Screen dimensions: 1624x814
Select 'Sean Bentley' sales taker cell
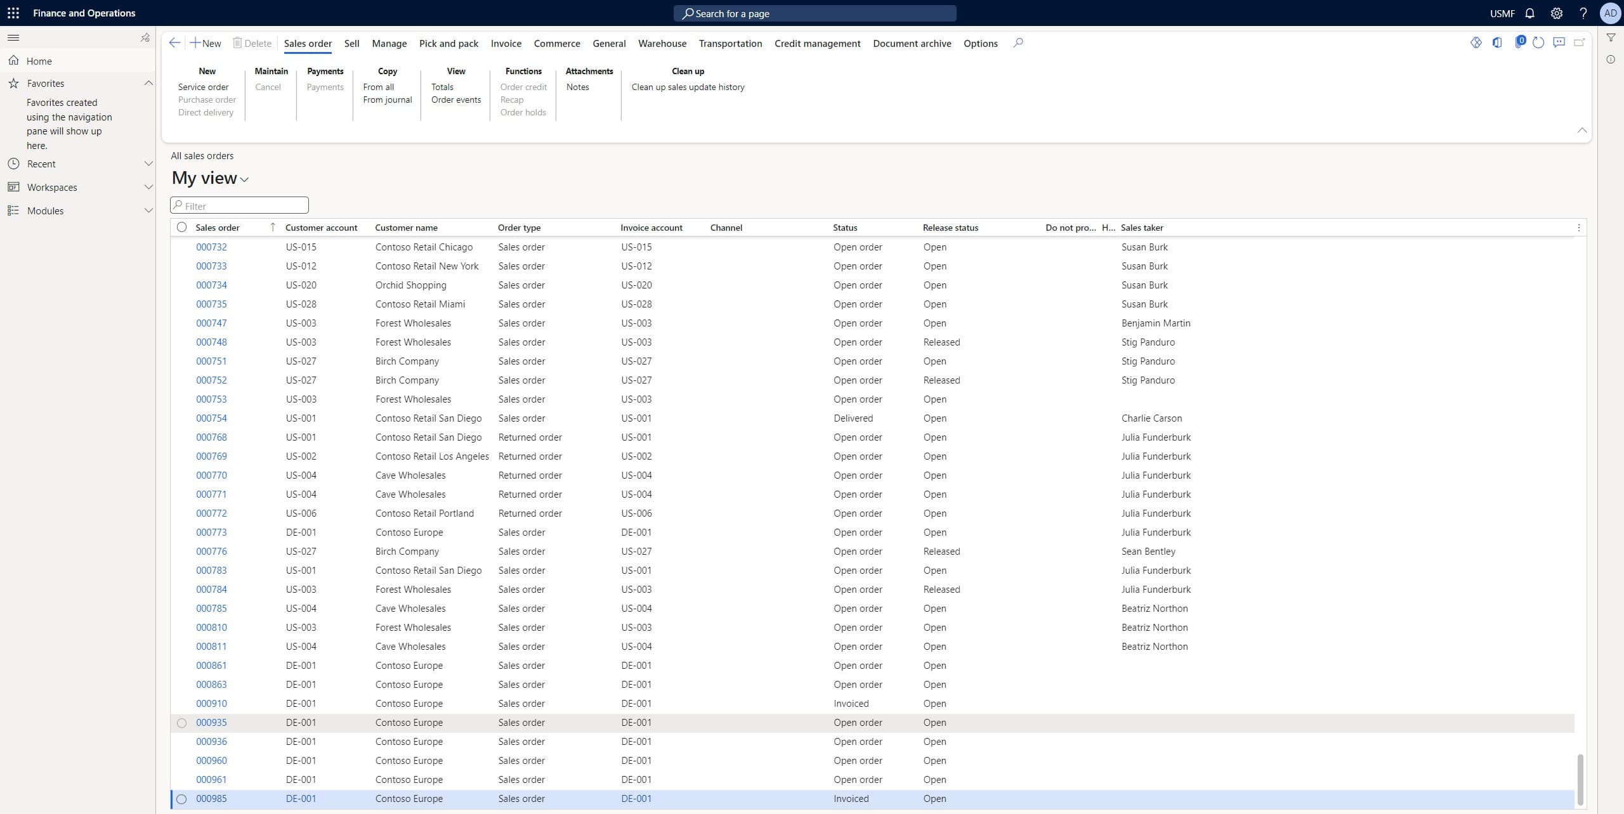click(x=1148, y=552)
